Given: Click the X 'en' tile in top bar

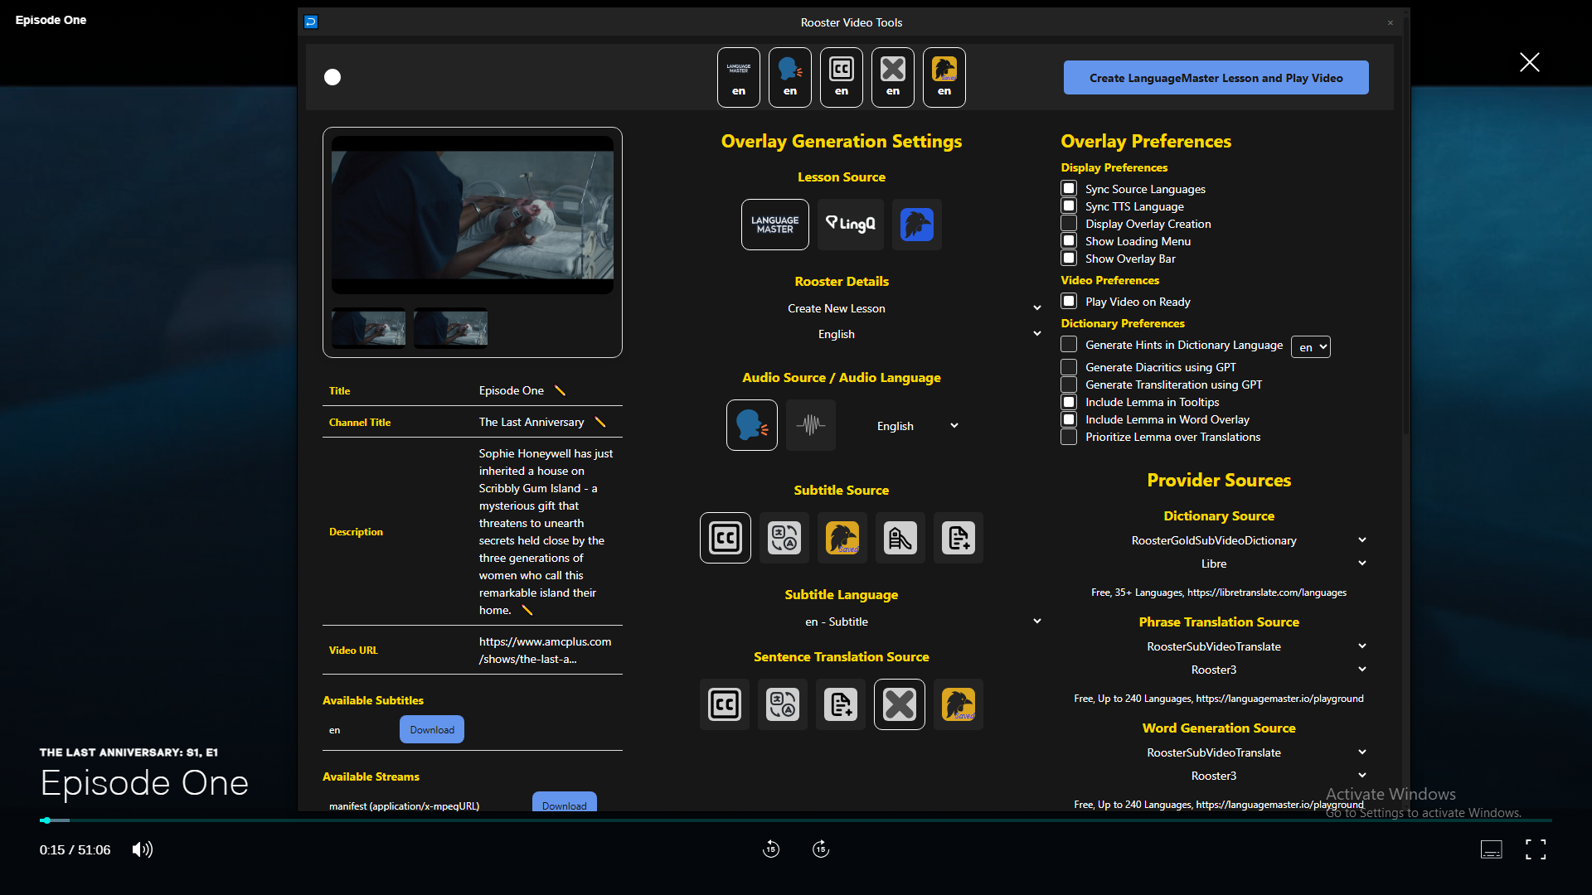Looking at the screenshot, I should click(x=892, y=77).
